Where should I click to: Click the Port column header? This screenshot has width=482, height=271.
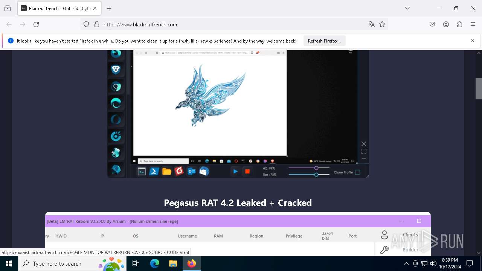pyautogui.click(x=352, y=236)
